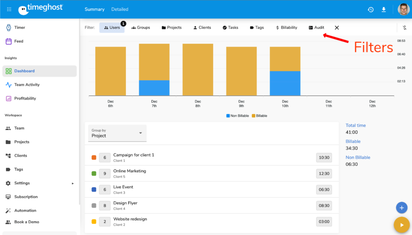
Task: Click Book a Demo link
Action: coord(27,222)
